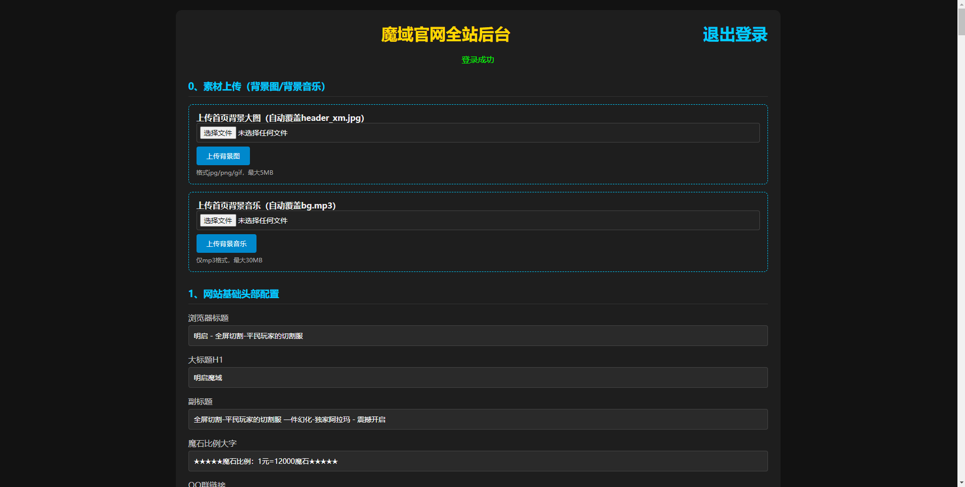Click the 浏览器标题 field label
The image size is (965, 487).
click(209, 318)
